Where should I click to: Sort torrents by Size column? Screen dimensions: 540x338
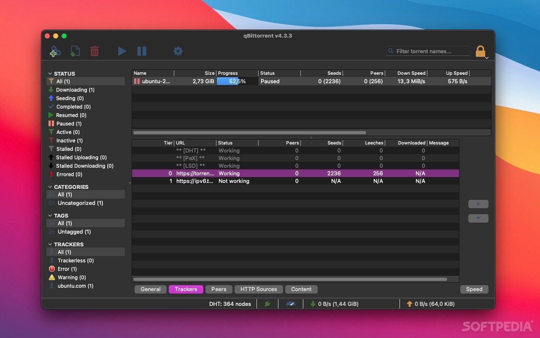(x=195, y=73)
